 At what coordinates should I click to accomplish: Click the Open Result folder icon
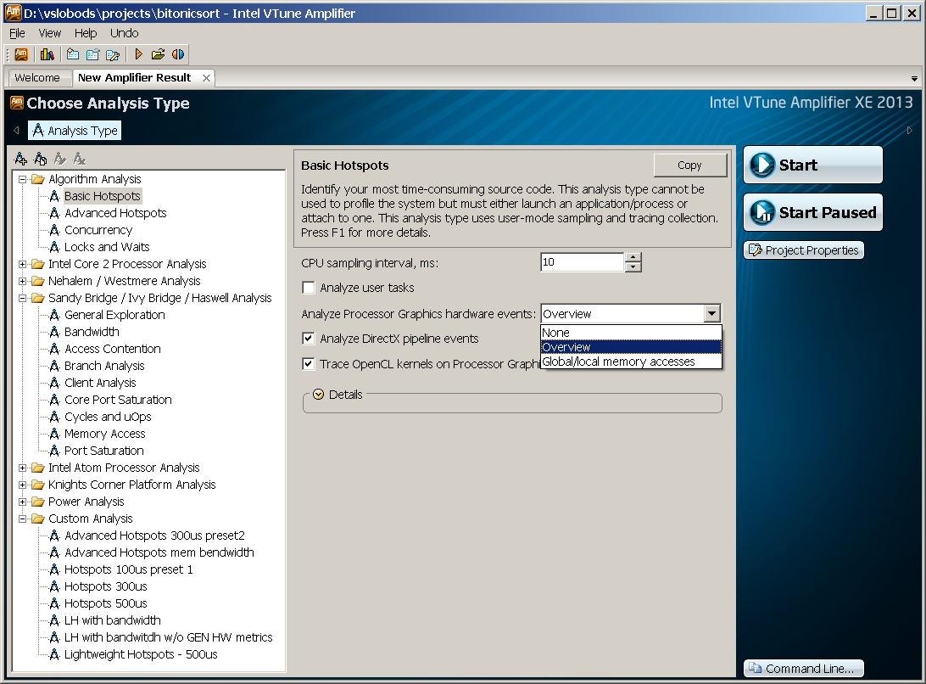(x=158, y=54)
